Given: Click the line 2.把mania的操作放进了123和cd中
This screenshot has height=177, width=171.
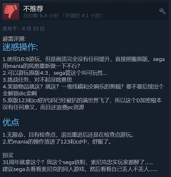Looking at the screenshot, I should pos(57,141).
